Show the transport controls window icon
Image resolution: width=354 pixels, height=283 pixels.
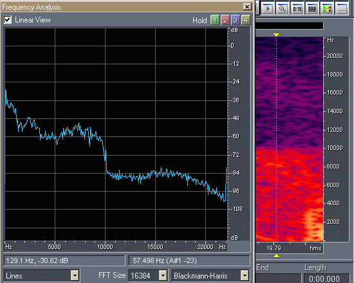268,8
